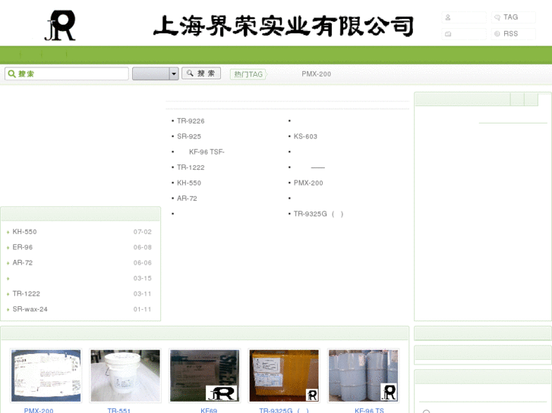Click the JR company logo

click(x=60, y=25)
